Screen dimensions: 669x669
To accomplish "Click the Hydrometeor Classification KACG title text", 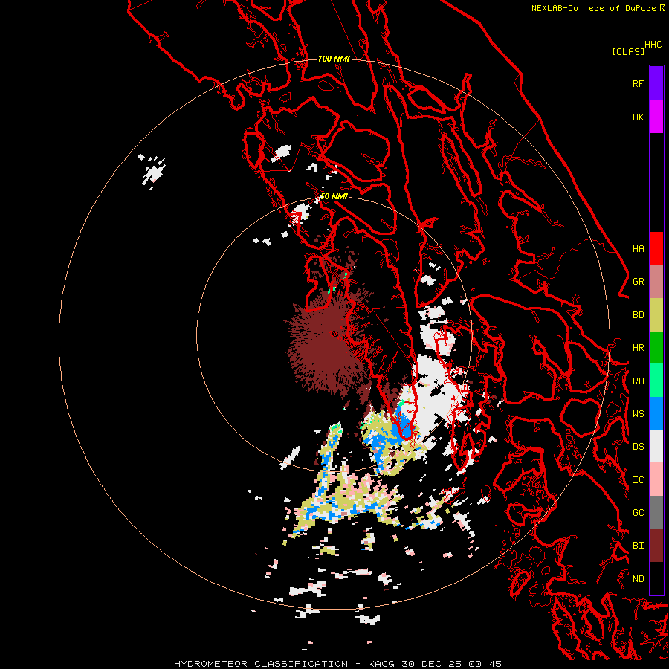I will pyautogui.click(x=337, y=664).
